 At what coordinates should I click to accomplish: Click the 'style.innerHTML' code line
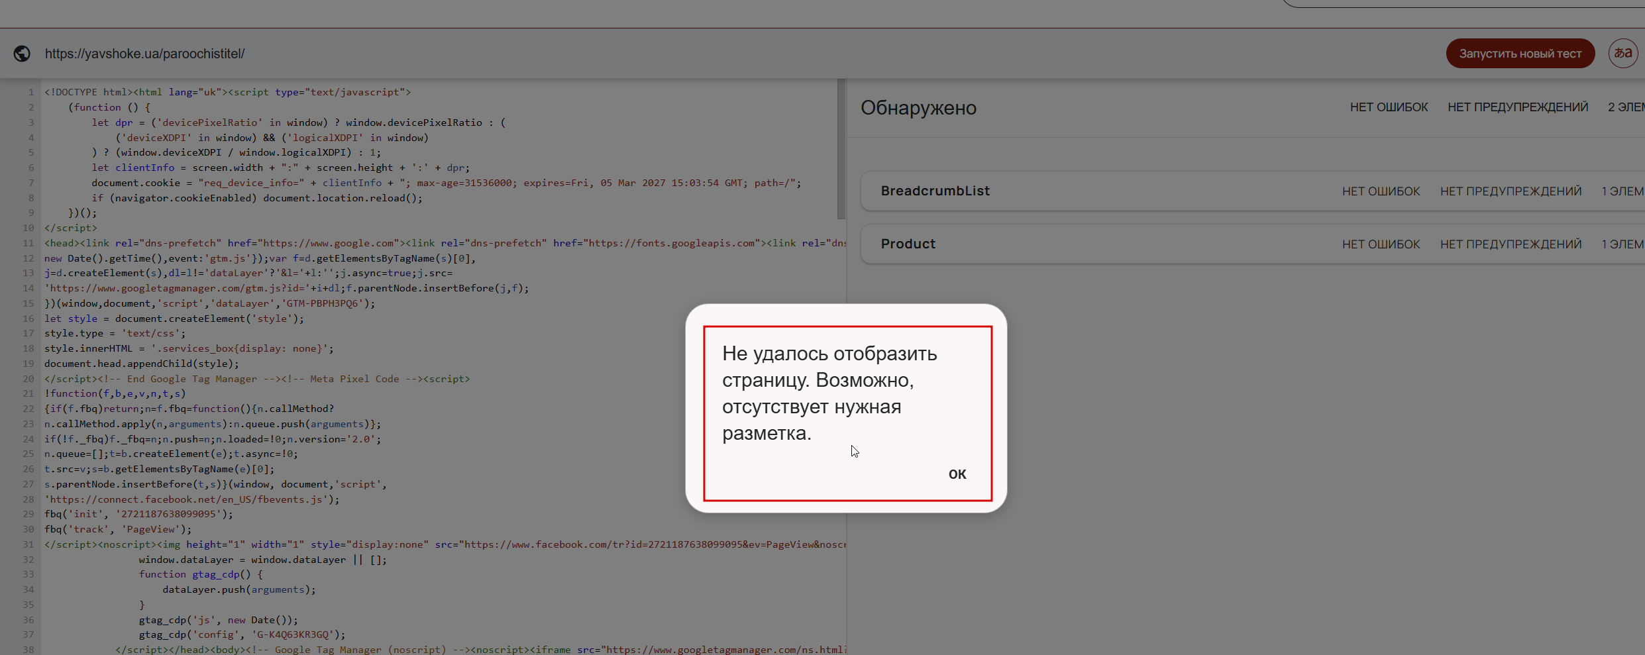[x=189, y=348]
